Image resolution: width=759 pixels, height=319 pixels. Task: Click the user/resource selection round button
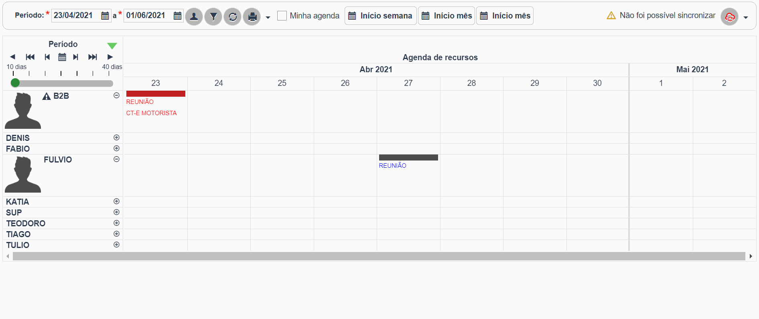(194, 16)
